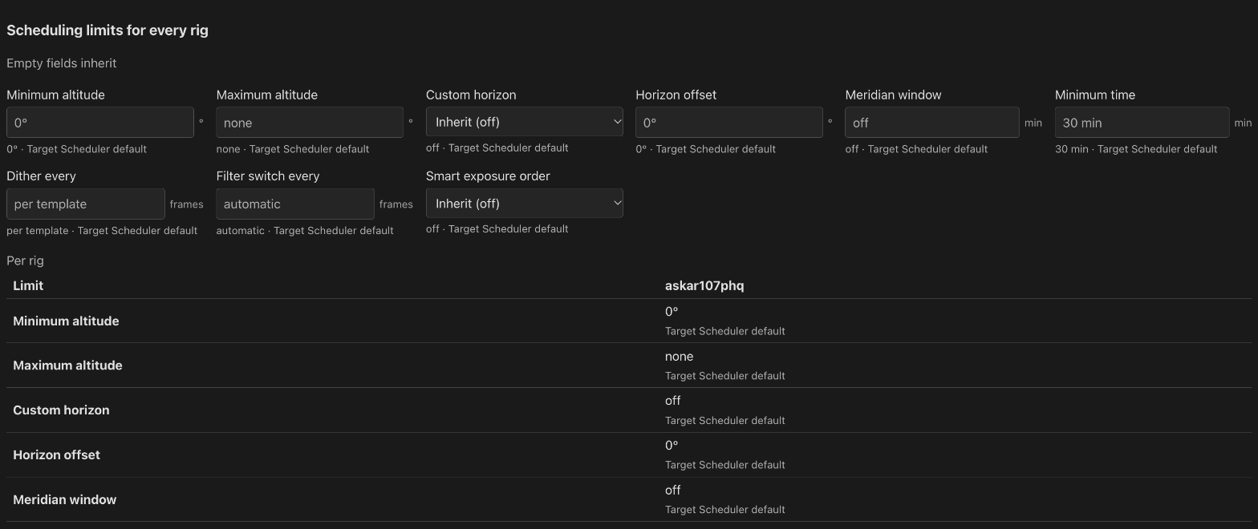
Task: Click the 'Per rig' section label
Action: point(25,260)
